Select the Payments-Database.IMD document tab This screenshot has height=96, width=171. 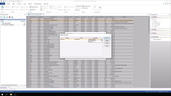(x=36, y=15)
